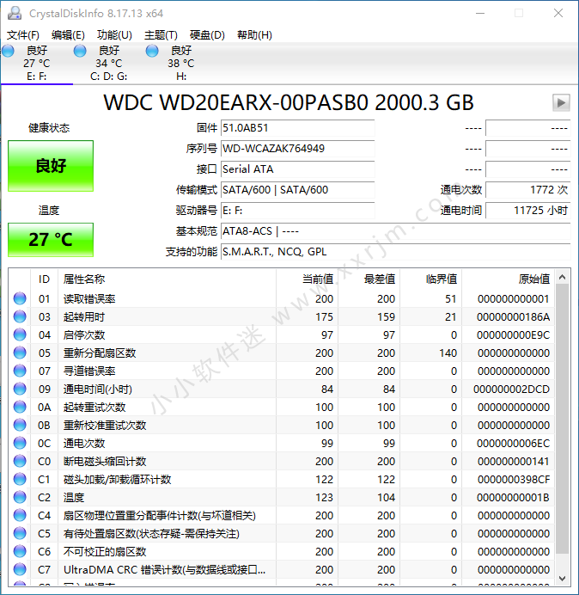Click the next disk arrow button
The image size is (579, 595).
(x=561, y=102)
